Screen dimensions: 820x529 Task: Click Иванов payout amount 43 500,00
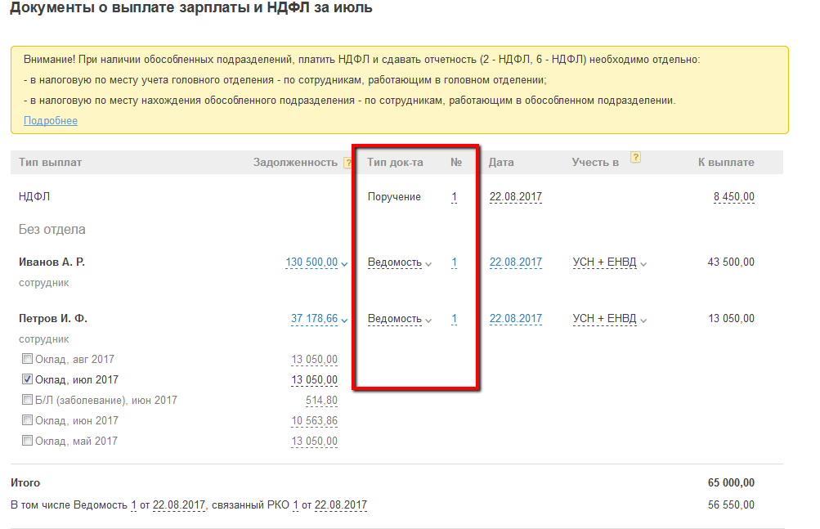click(x=731, y=262)
